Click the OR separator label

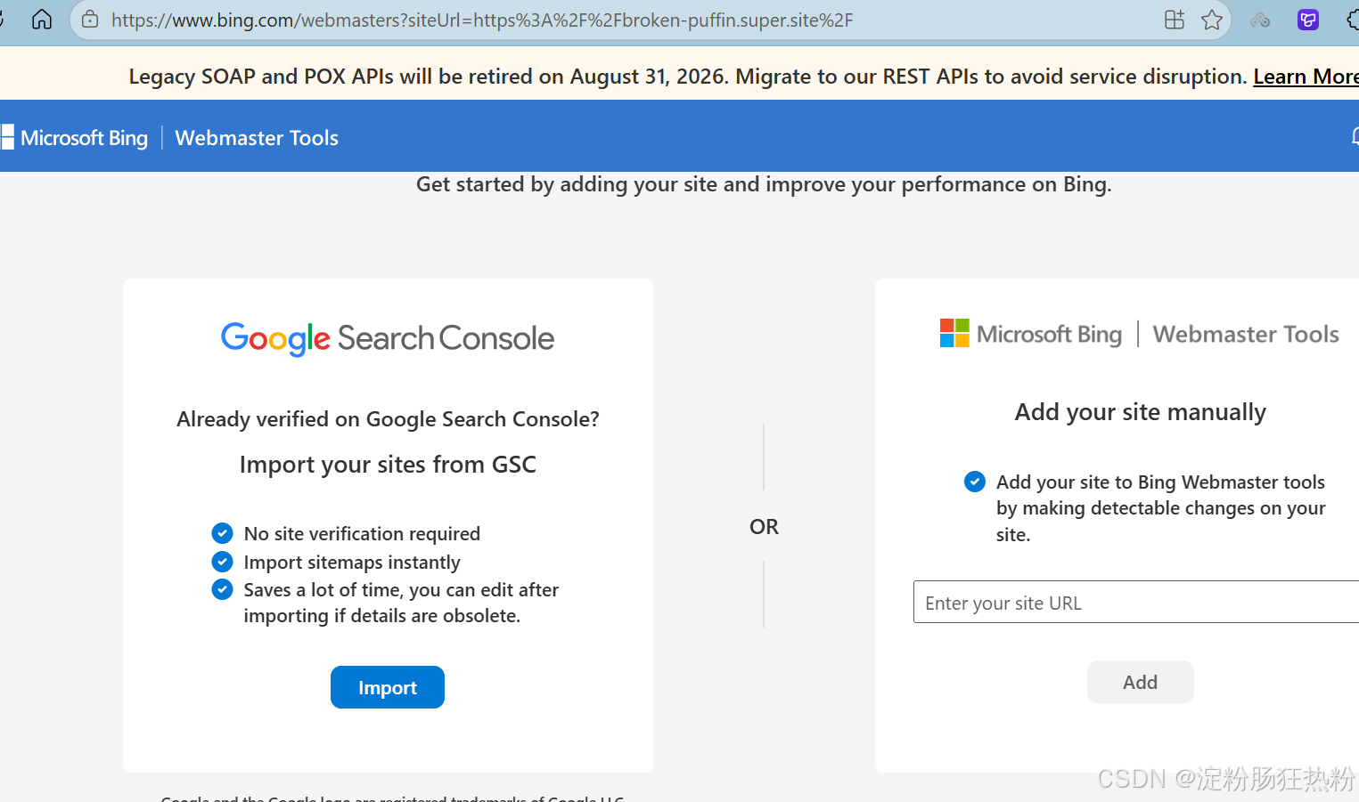[764, 527]
